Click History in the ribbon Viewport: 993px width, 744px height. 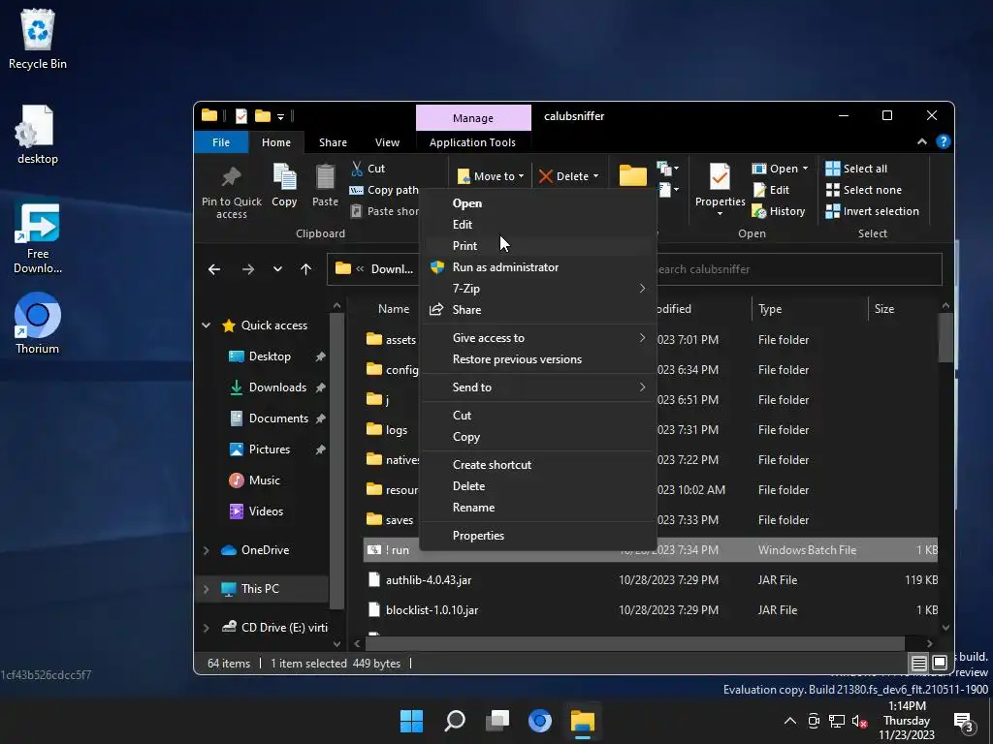(x=779, y=211)
